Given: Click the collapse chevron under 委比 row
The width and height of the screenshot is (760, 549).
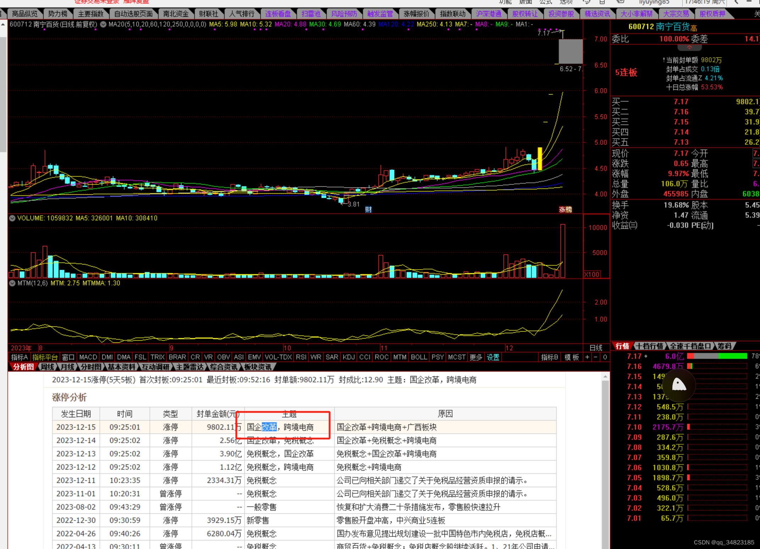Looking at the screenshot, I should click(x=689, y=48).
